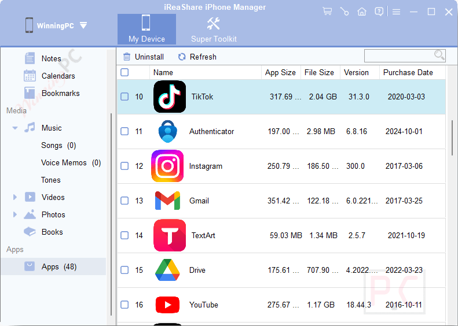
Task: Select Apps (48) in sidebar
Action: (53, 266)
